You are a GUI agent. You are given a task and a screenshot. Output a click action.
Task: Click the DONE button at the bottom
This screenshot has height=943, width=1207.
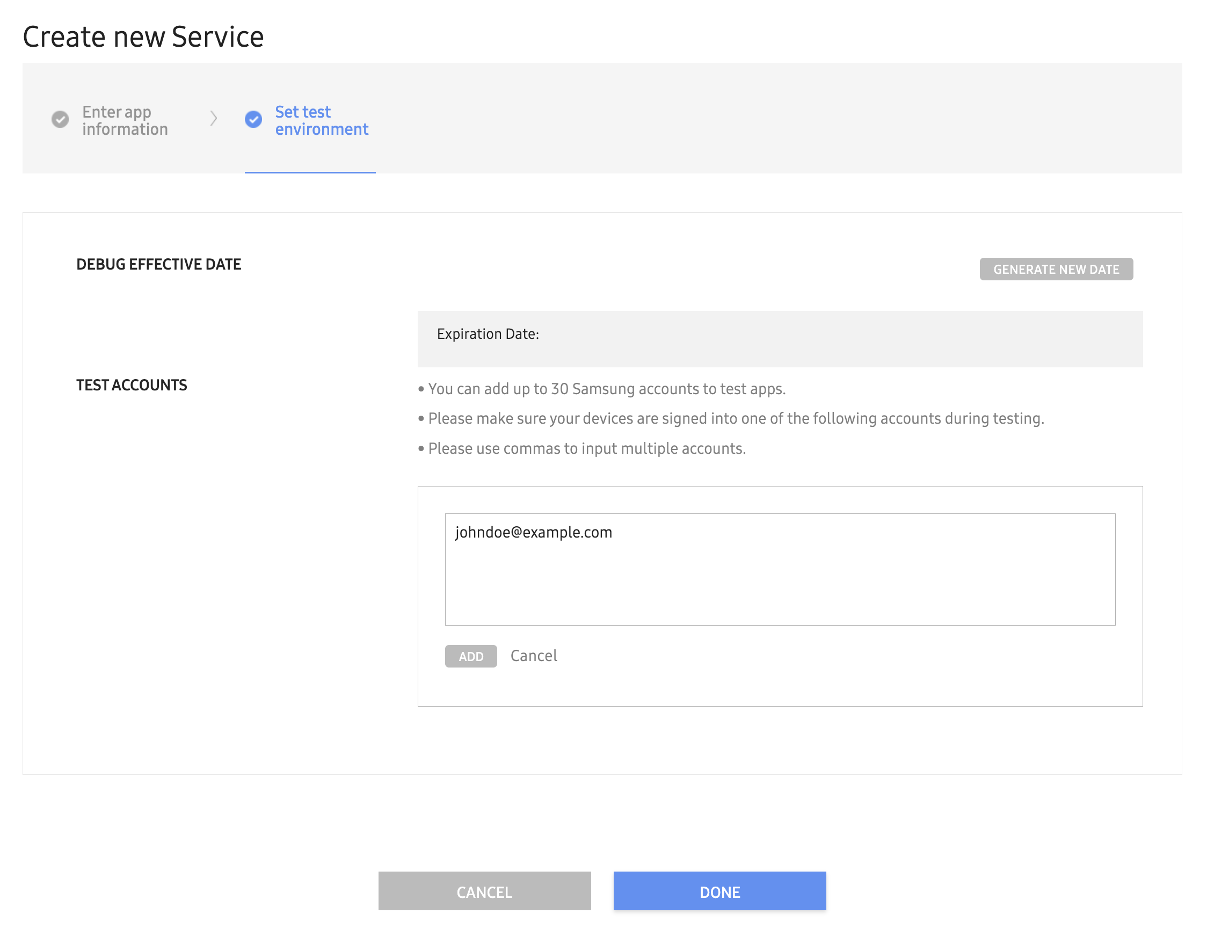click(719, 890)
